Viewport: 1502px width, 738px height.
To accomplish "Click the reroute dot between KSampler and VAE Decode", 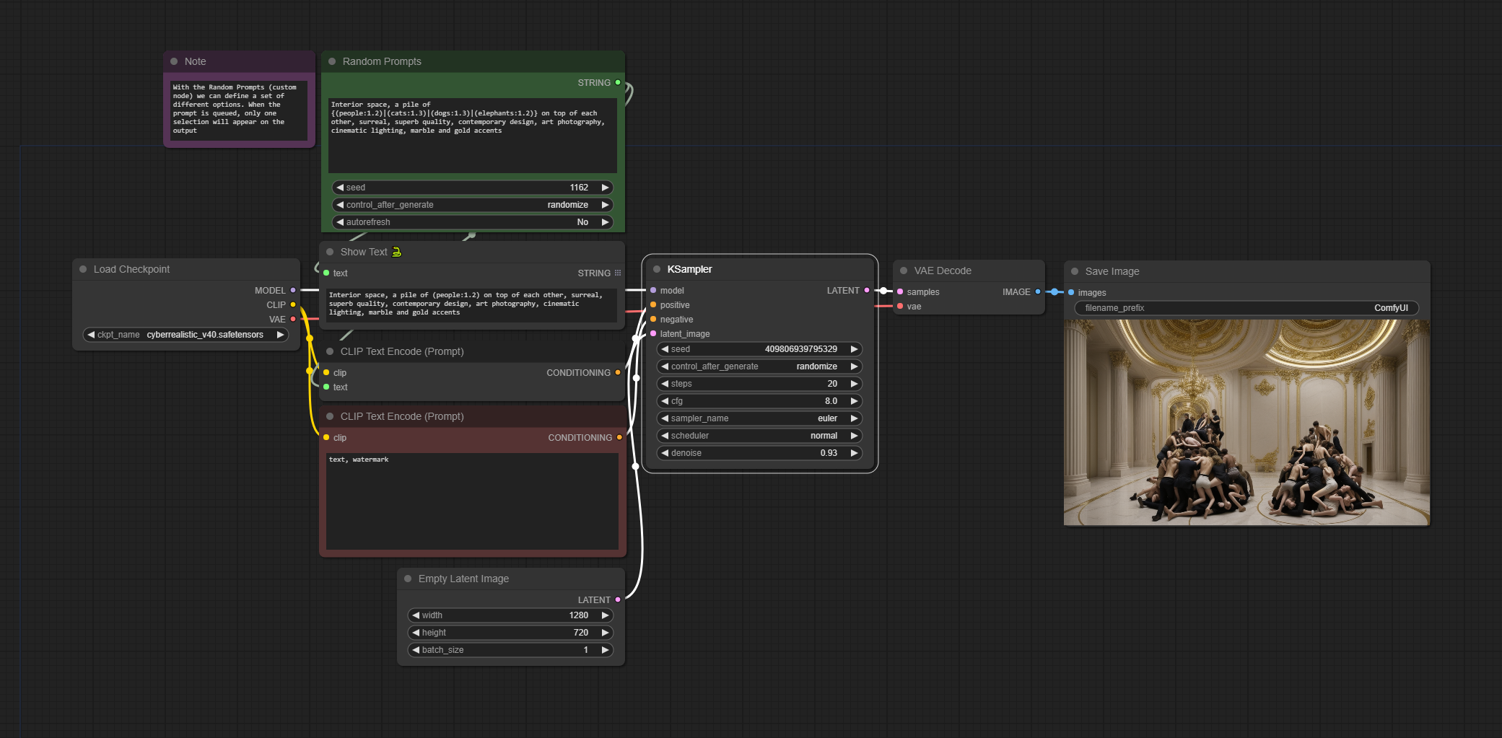I will 883,291.
